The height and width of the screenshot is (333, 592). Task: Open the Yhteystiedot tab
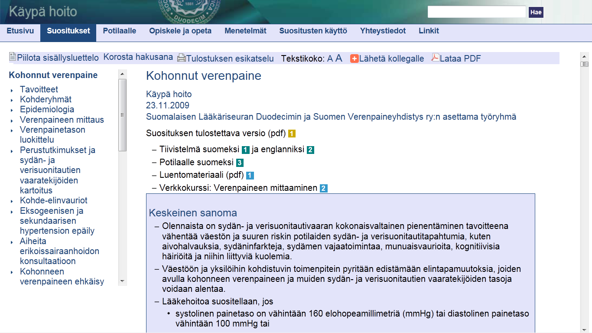click(383, 31)
